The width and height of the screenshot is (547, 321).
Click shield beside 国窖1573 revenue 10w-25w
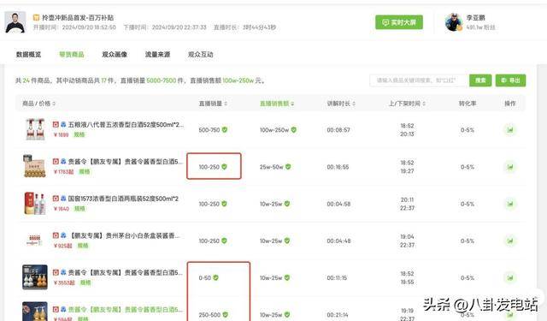(x=287, y=204)
